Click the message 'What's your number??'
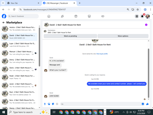The height and width of the screenshot is (115, 153). (x=58, y=70)
